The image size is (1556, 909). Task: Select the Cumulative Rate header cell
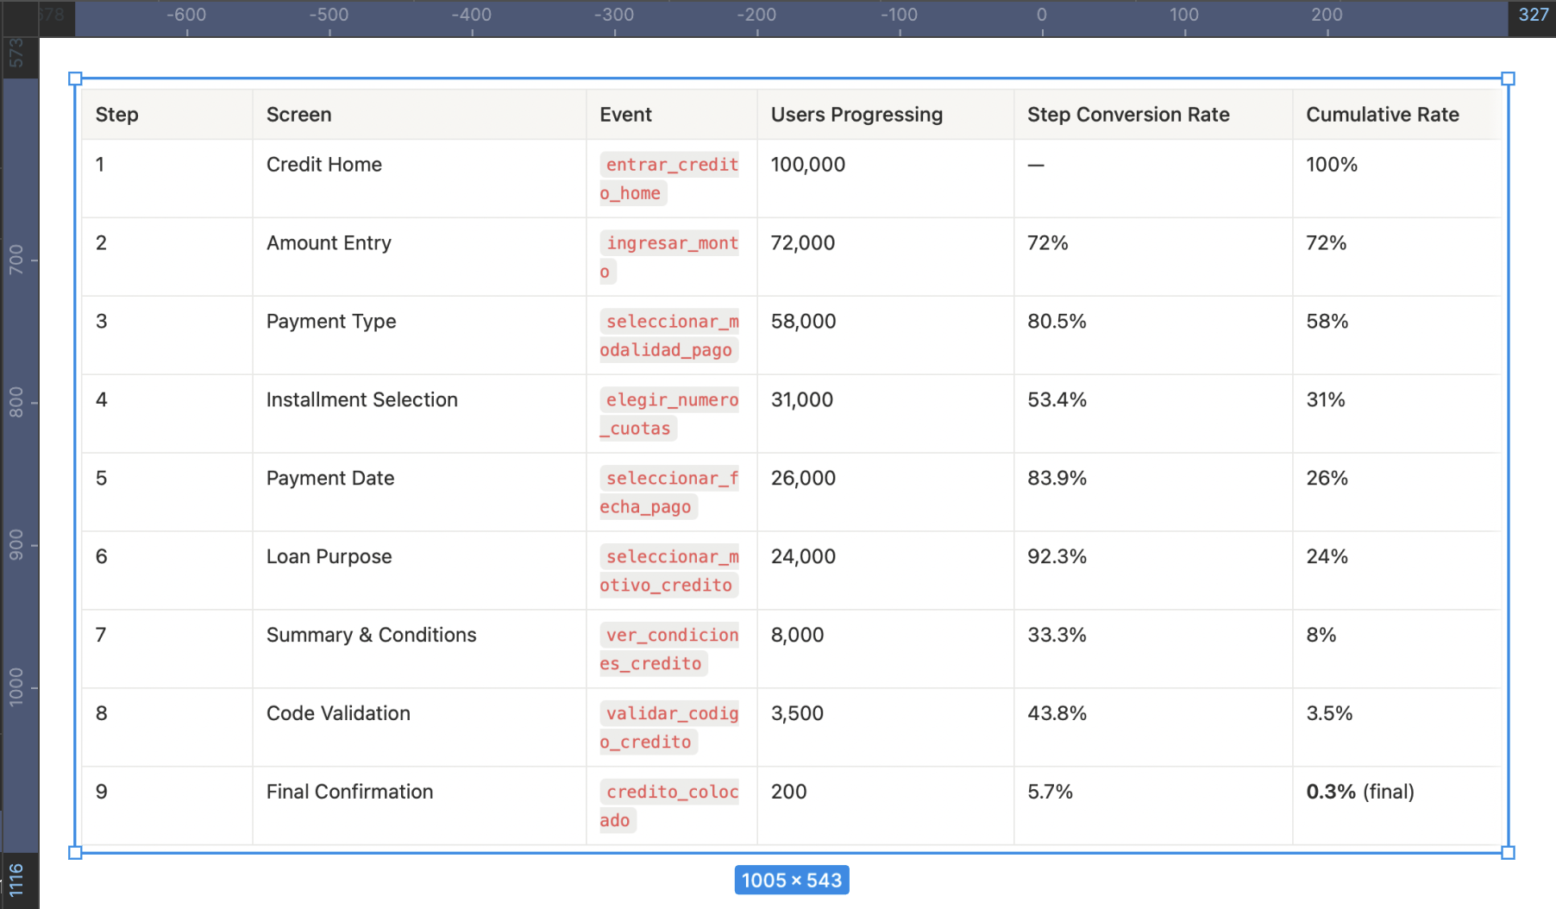(x=1382, y=115)
